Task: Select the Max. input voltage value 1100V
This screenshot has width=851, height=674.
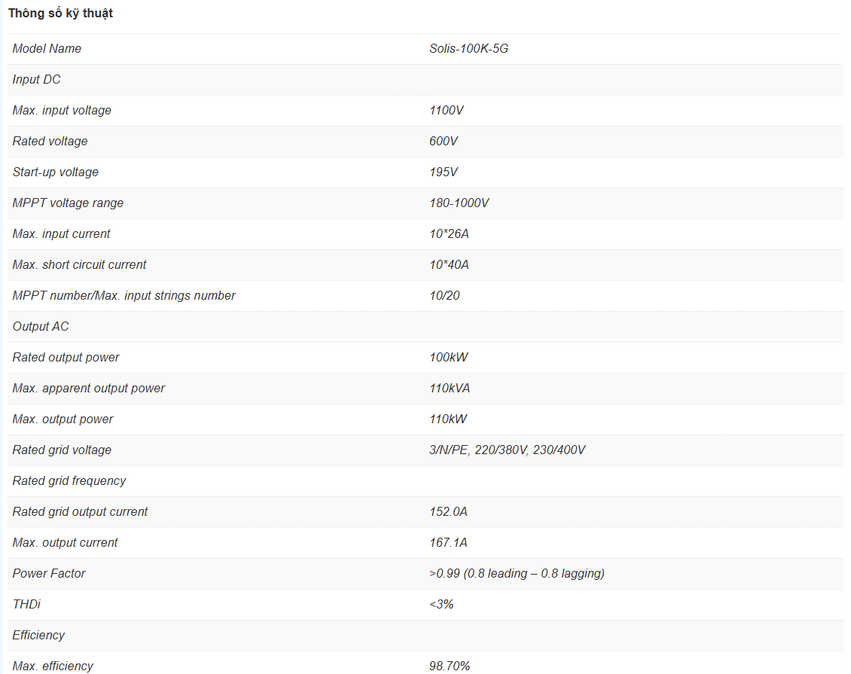Action: [x=447, y=111]
